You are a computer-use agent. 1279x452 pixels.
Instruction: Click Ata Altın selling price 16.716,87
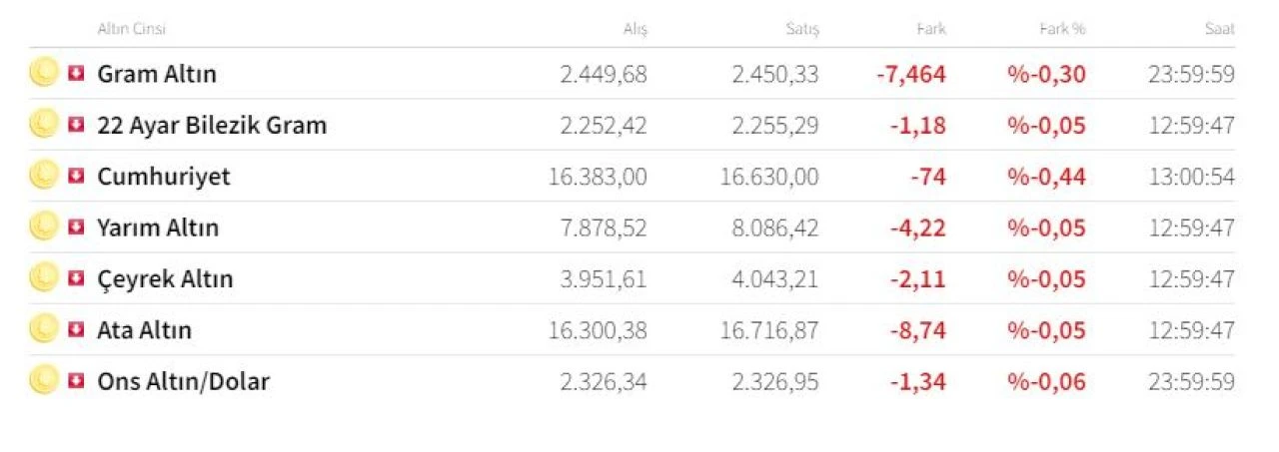click(x=768, y=330)
